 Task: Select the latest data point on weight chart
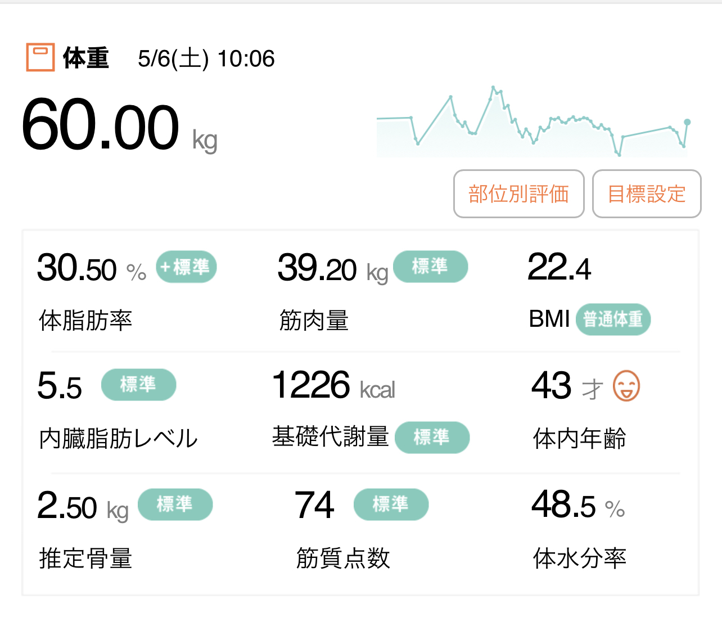point(687,122)
